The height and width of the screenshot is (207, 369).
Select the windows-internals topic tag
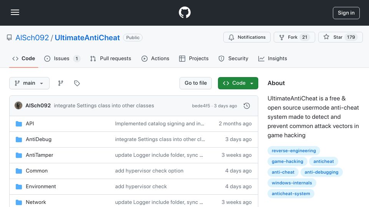(x=292, y=183)
